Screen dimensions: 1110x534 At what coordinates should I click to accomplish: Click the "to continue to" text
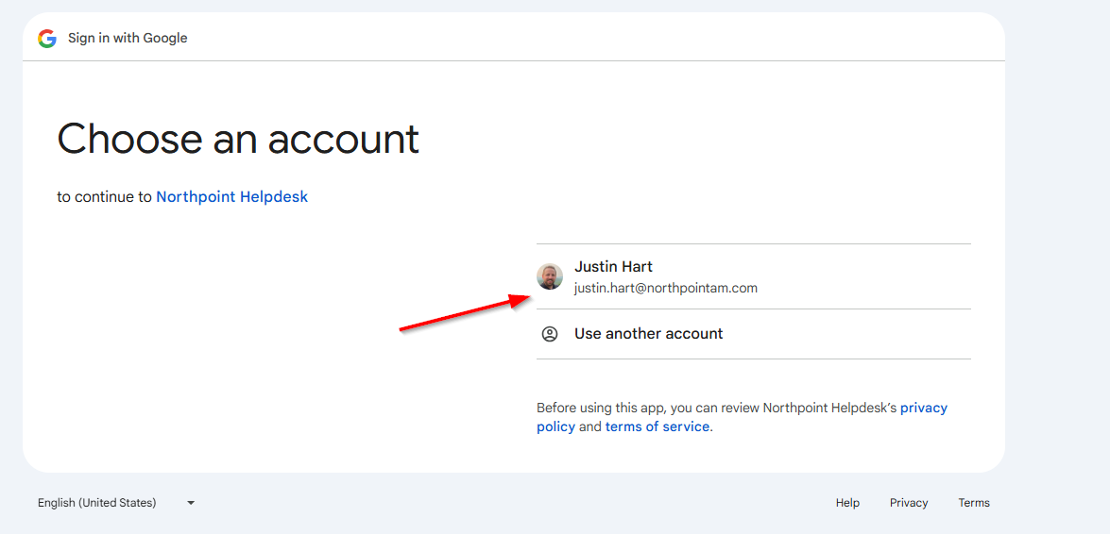(104, 197)
